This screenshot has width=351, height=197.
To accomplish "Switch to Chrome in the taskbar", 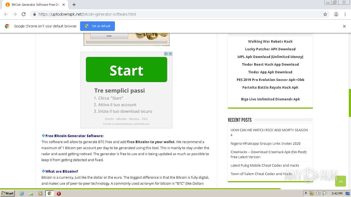I will pos(50,193).
